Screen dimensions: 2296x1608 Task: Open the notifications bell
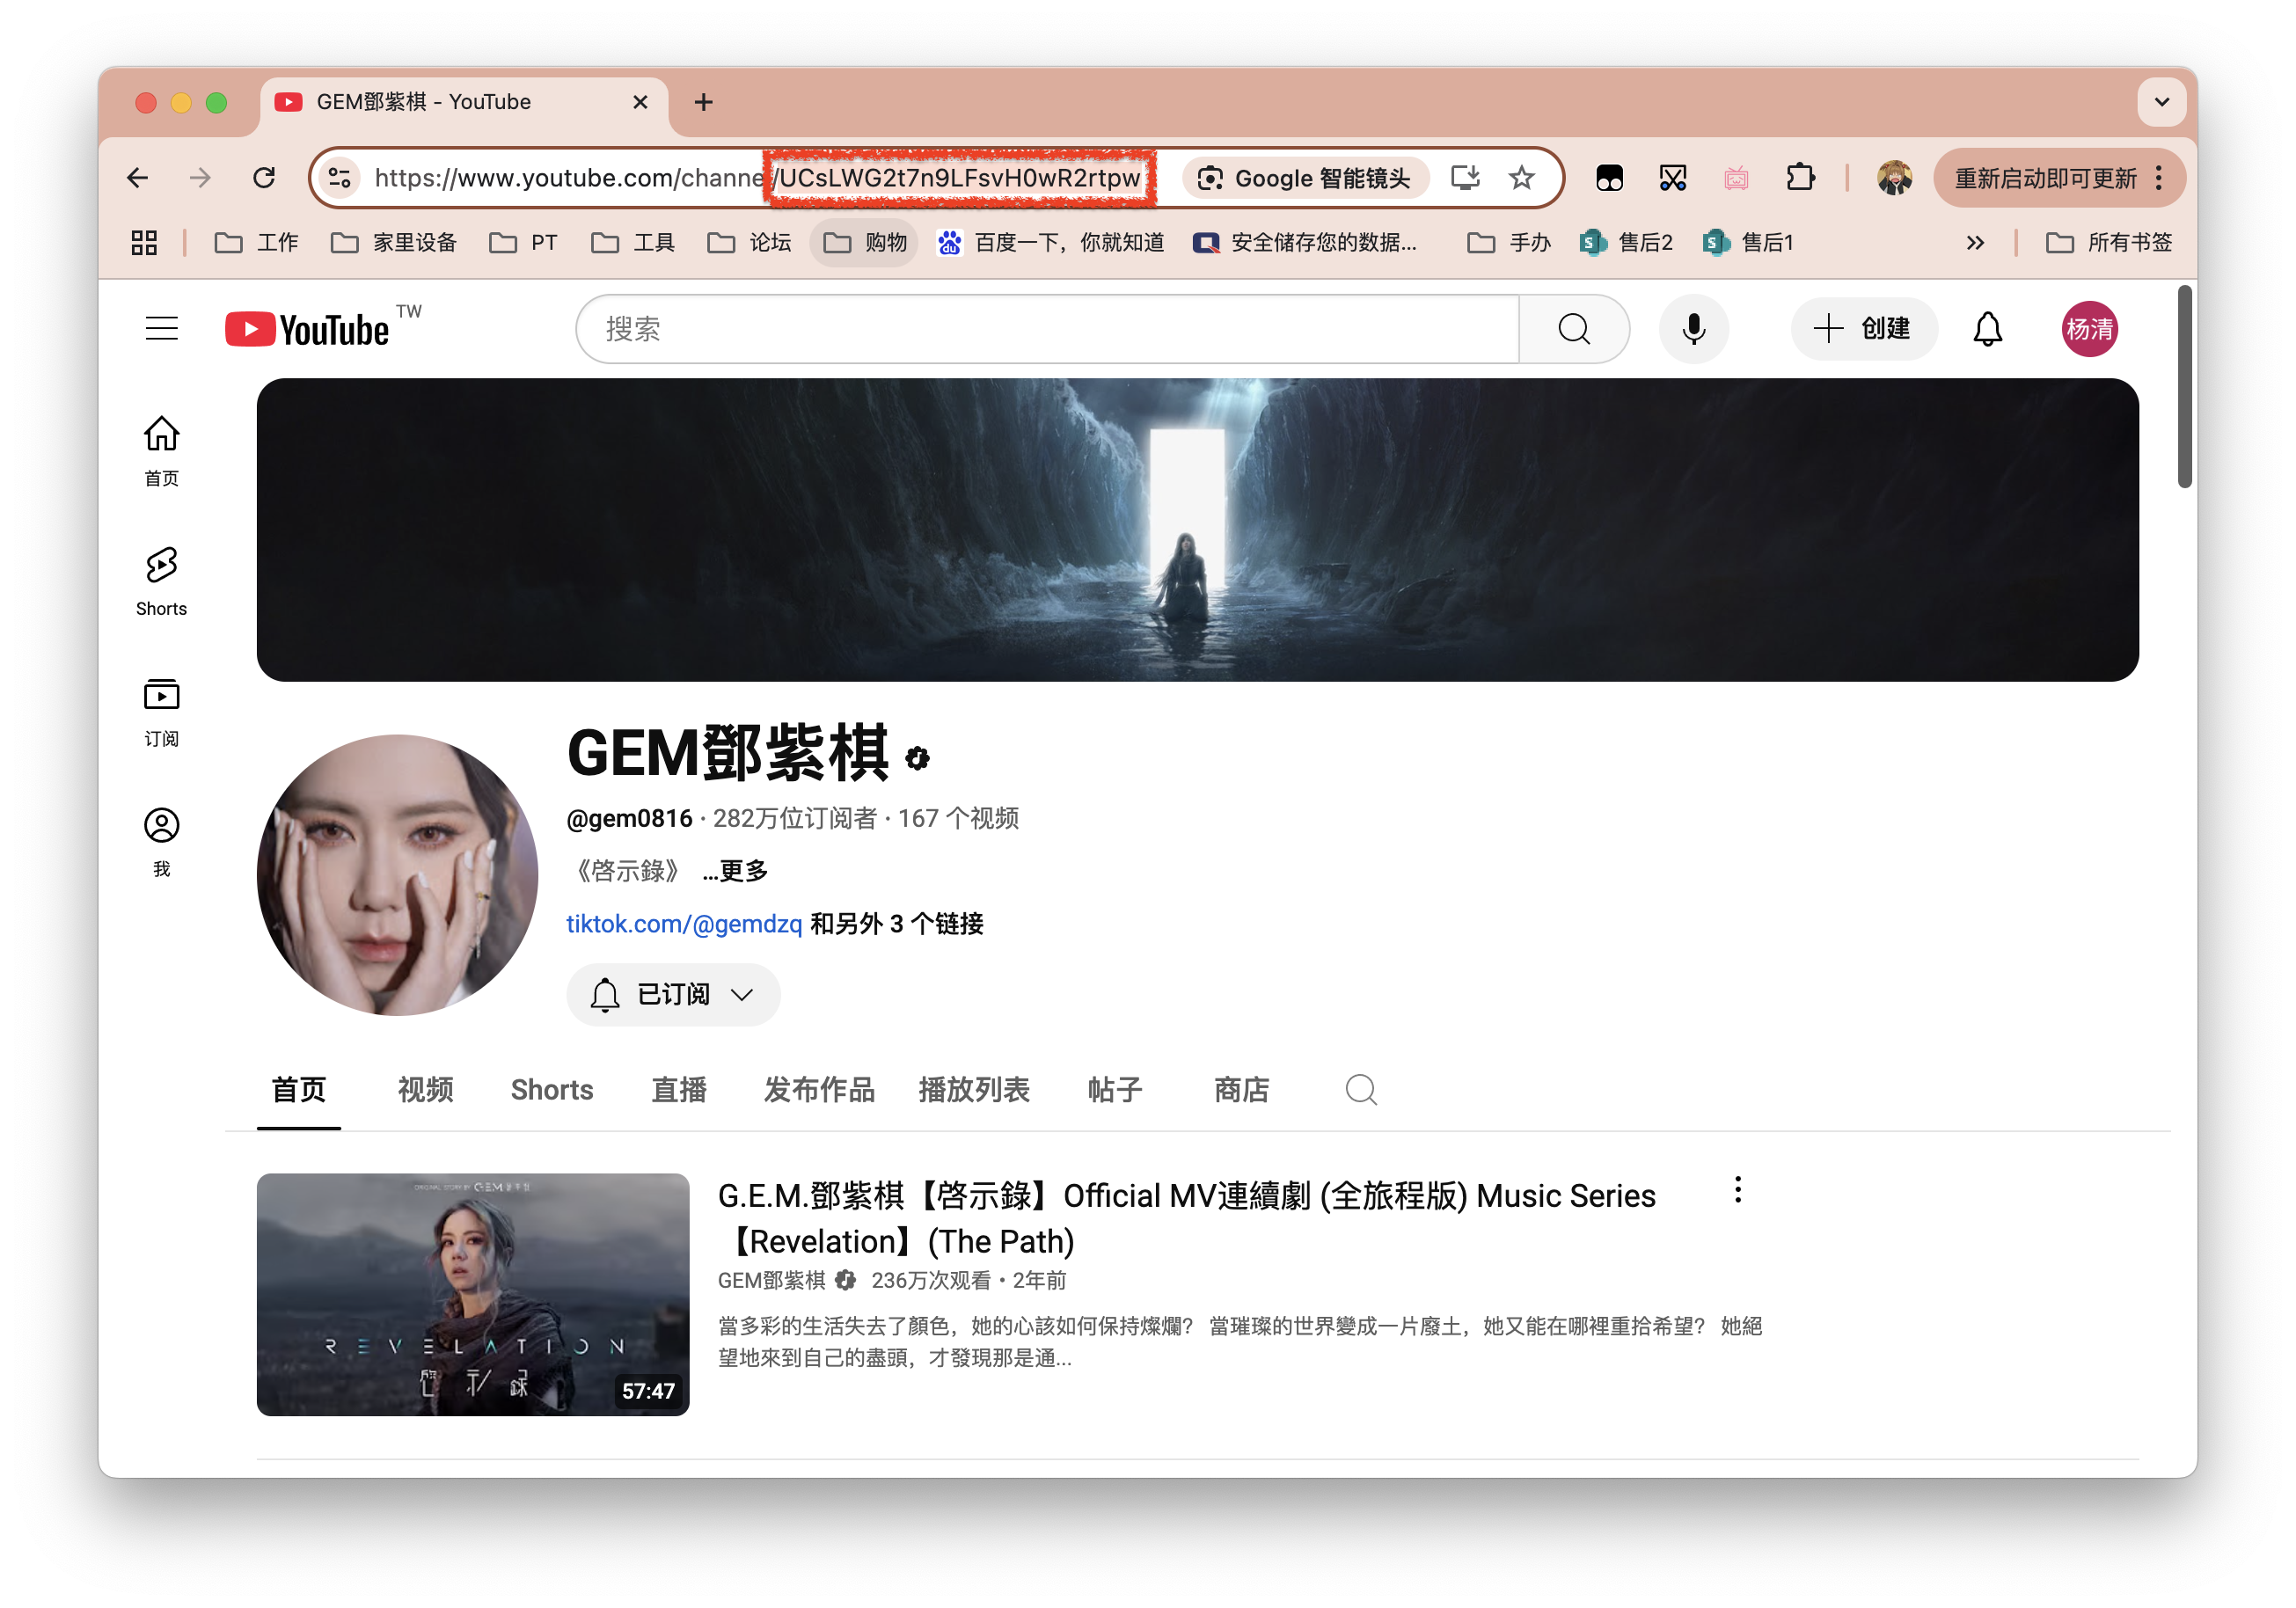coord(1987,328)
